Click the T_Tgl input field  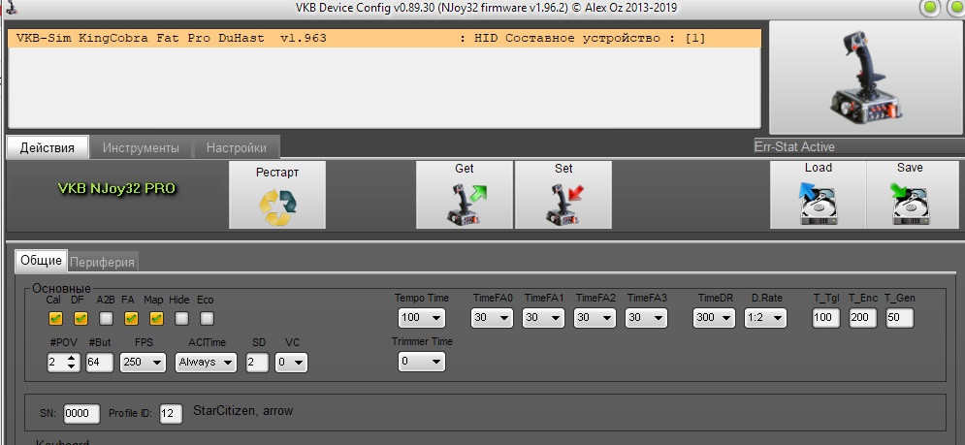coord(826,318)
